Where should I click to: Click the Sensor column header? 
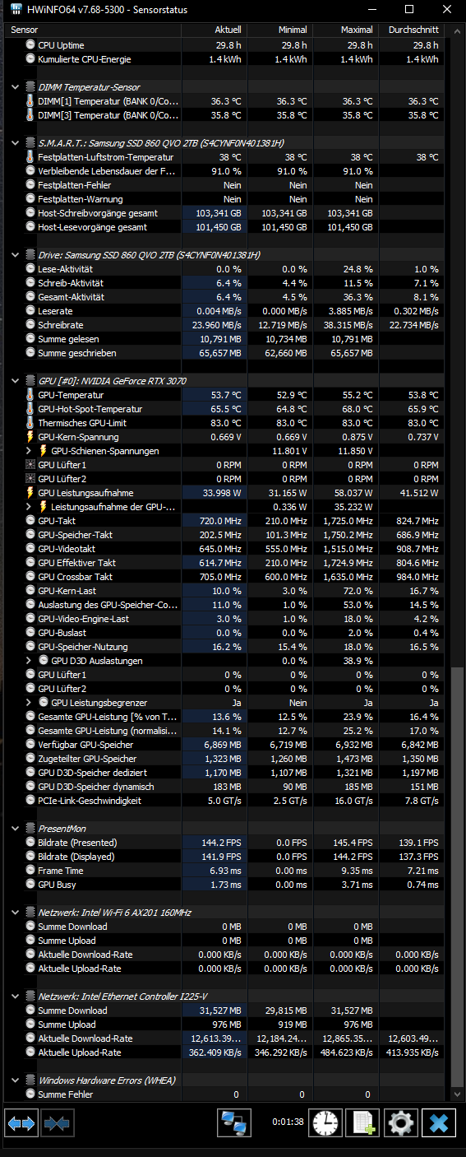pyautogui.click(x=94, y=29)
